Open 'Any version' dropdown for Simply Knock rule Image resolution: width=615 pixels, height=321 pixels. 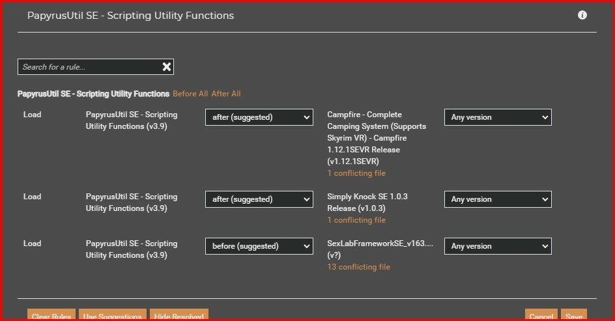pos(498,199)
